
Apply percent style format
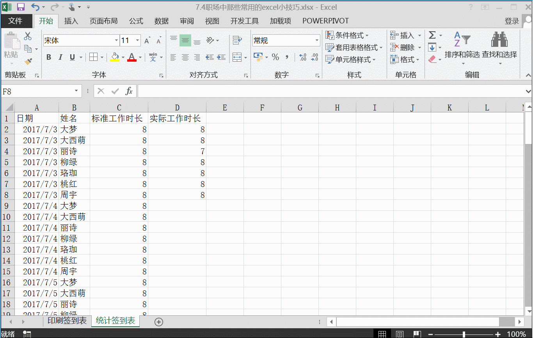pos(275,57)
